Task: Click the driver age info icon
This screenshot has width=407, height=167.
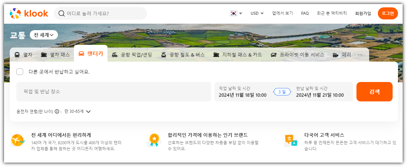Action: point(57,111)
